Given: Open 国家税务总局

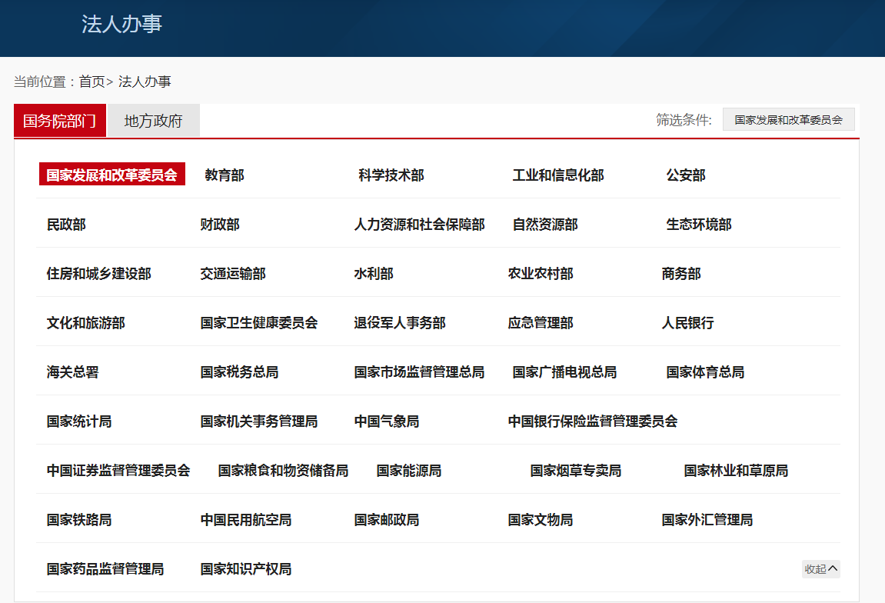Looking at the screenshot, I should (x=239, y=372).
